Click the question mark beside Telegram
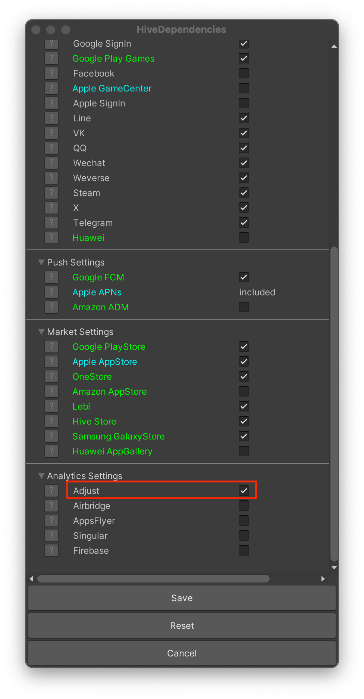Viewport: 364px width, 699px height. click(x=51, y=223)
